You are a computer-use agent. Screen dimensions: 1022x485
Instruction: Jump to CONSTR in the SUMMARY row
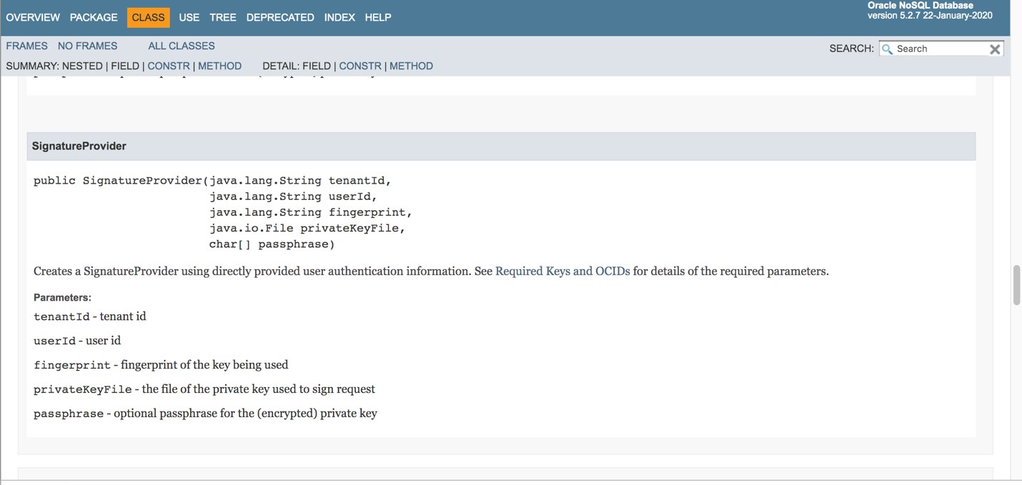169,66
